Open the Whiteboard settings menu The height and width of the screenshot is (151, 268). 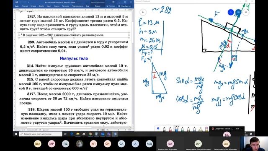(246, 12)
